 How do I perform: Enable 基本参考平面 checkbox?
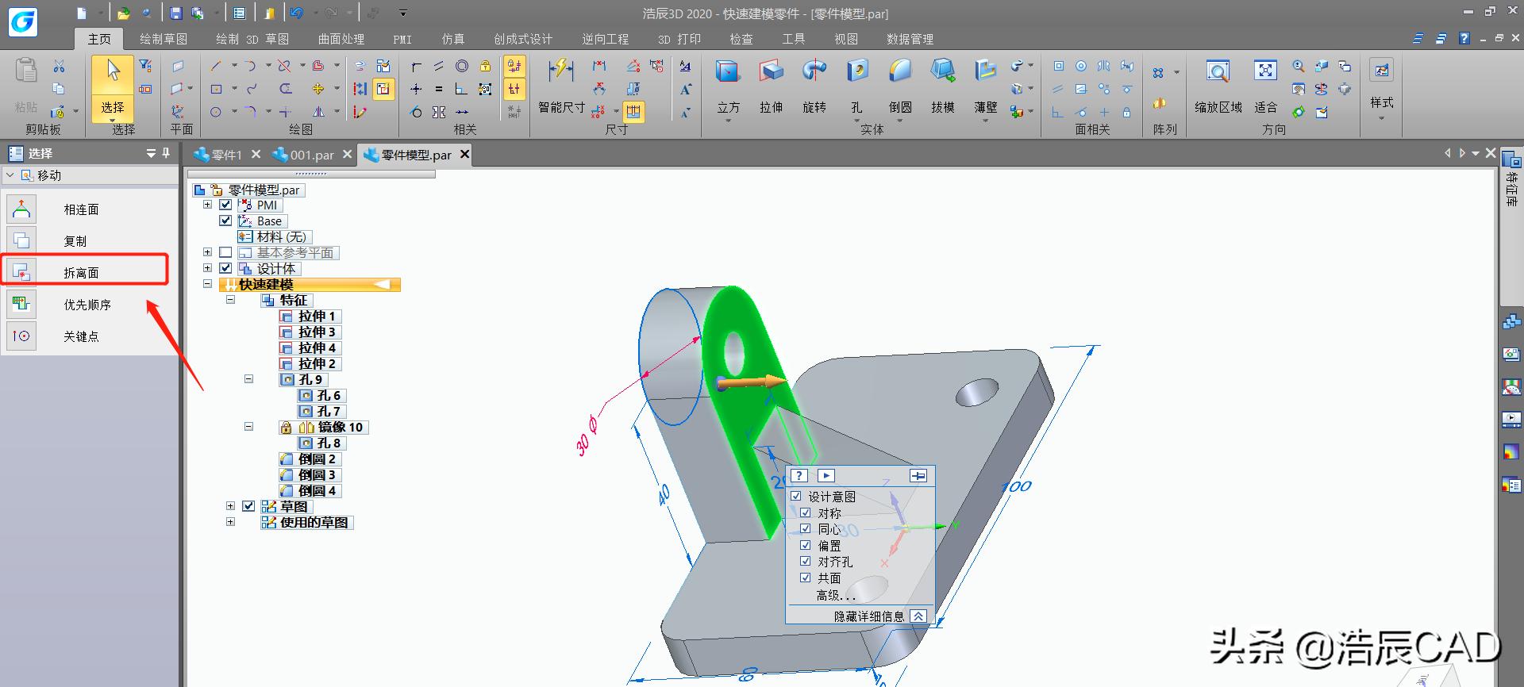click(x=225, y=252)
